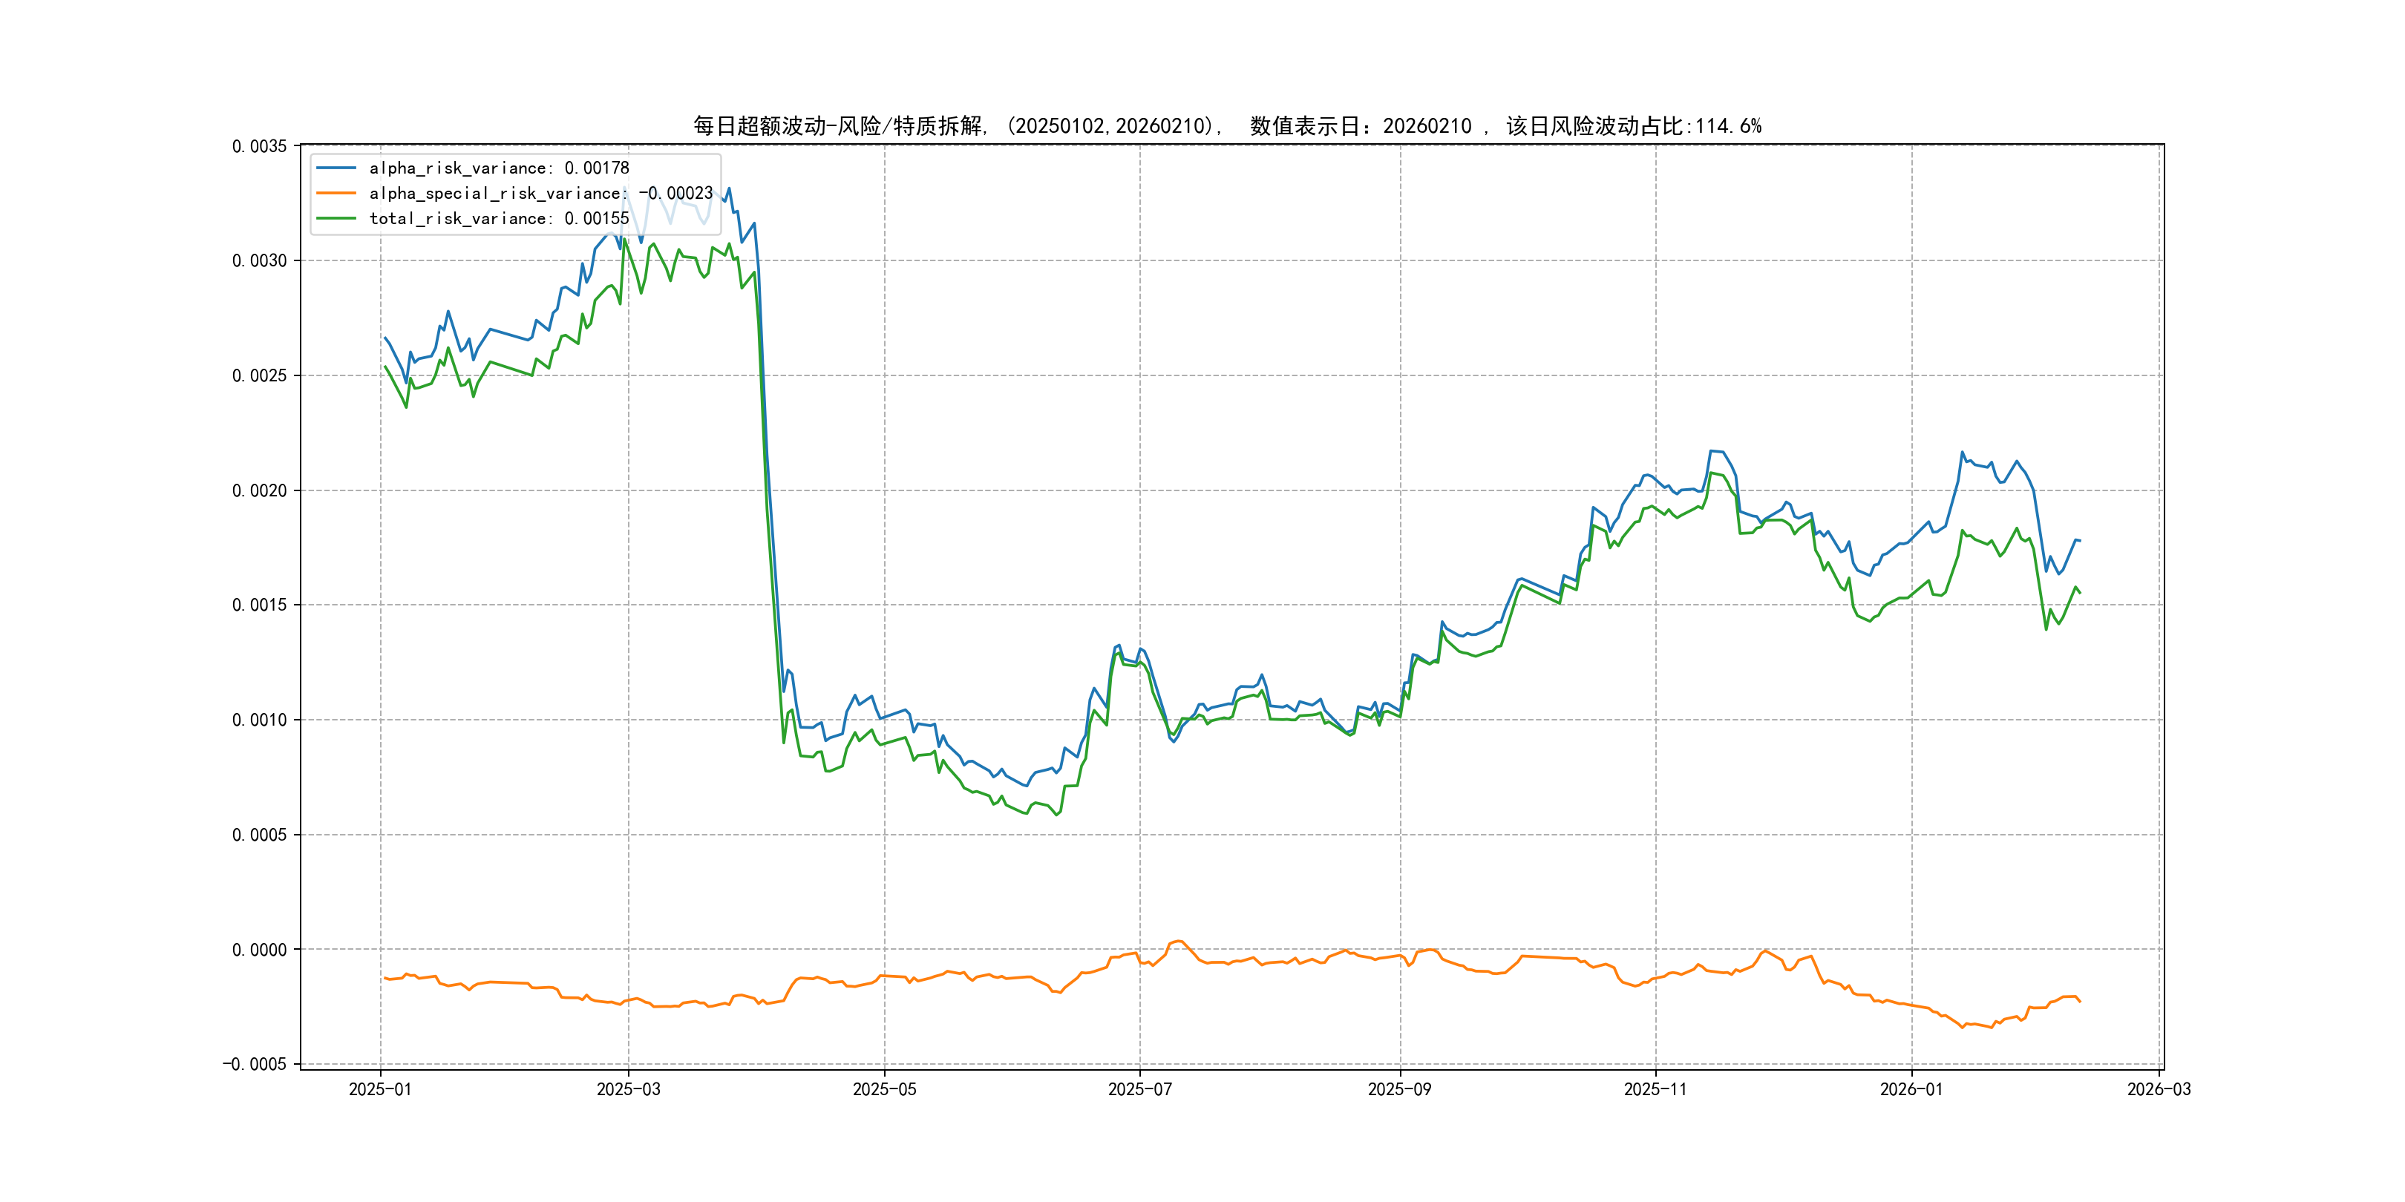Select the alpha_risk_variance: 0.00178 legend label

[499, 168]
